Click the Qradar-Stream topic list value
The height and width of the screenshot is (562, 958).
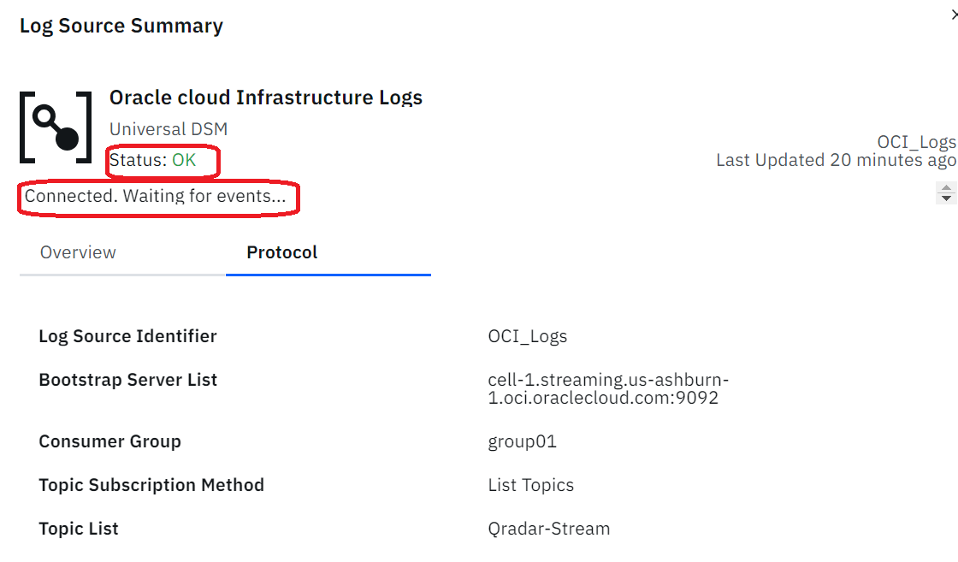pyautogui.click(x=548, y=529)
